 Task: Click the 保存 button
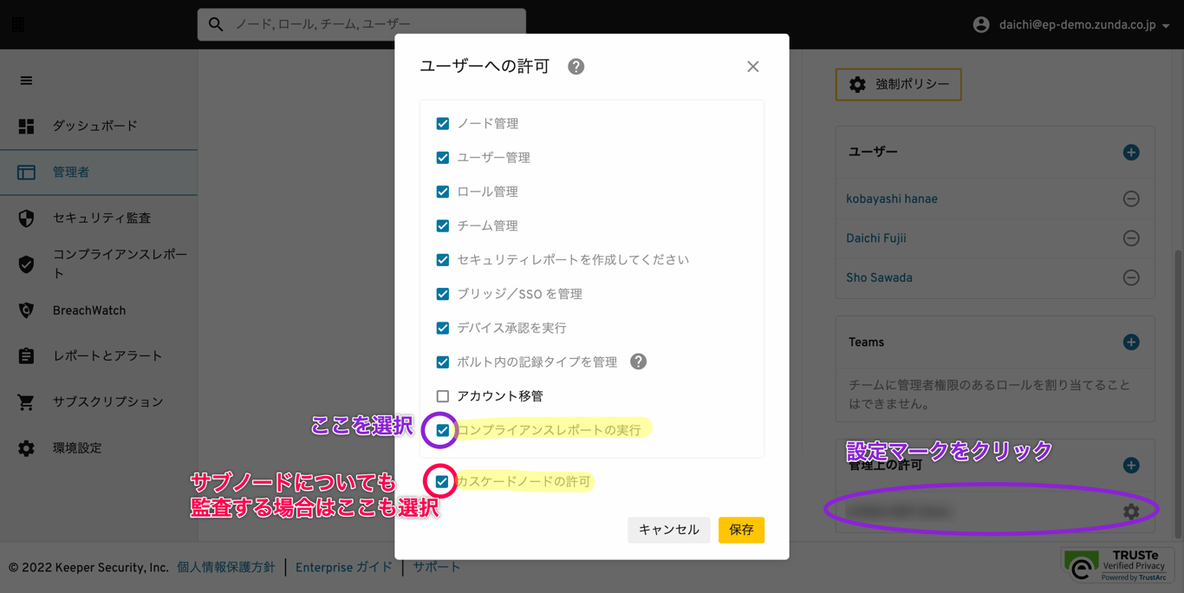[741, 530]
